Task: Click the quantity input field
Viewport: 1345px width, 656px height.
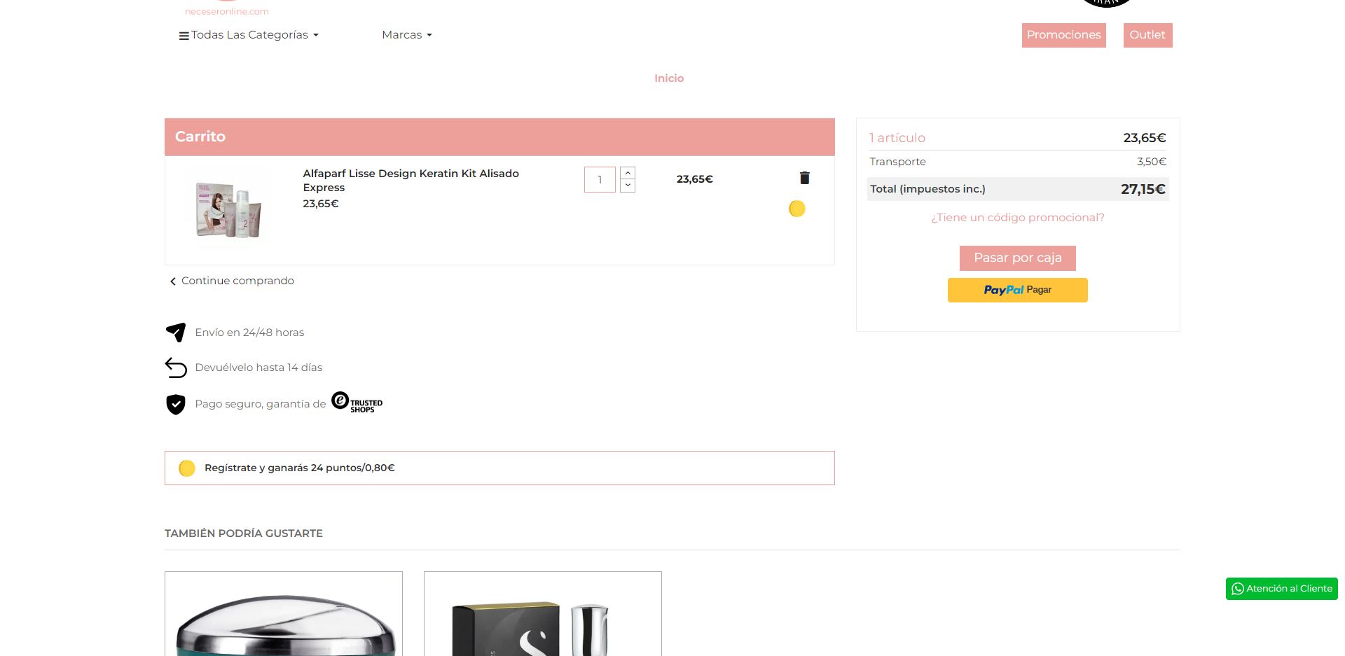Action: click(600, 179)
